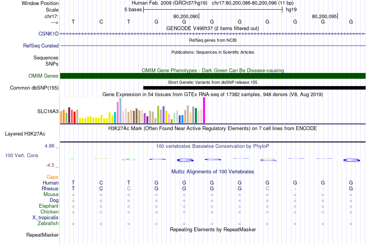Click the ---> strand direction arrow

tap(55, 22)
